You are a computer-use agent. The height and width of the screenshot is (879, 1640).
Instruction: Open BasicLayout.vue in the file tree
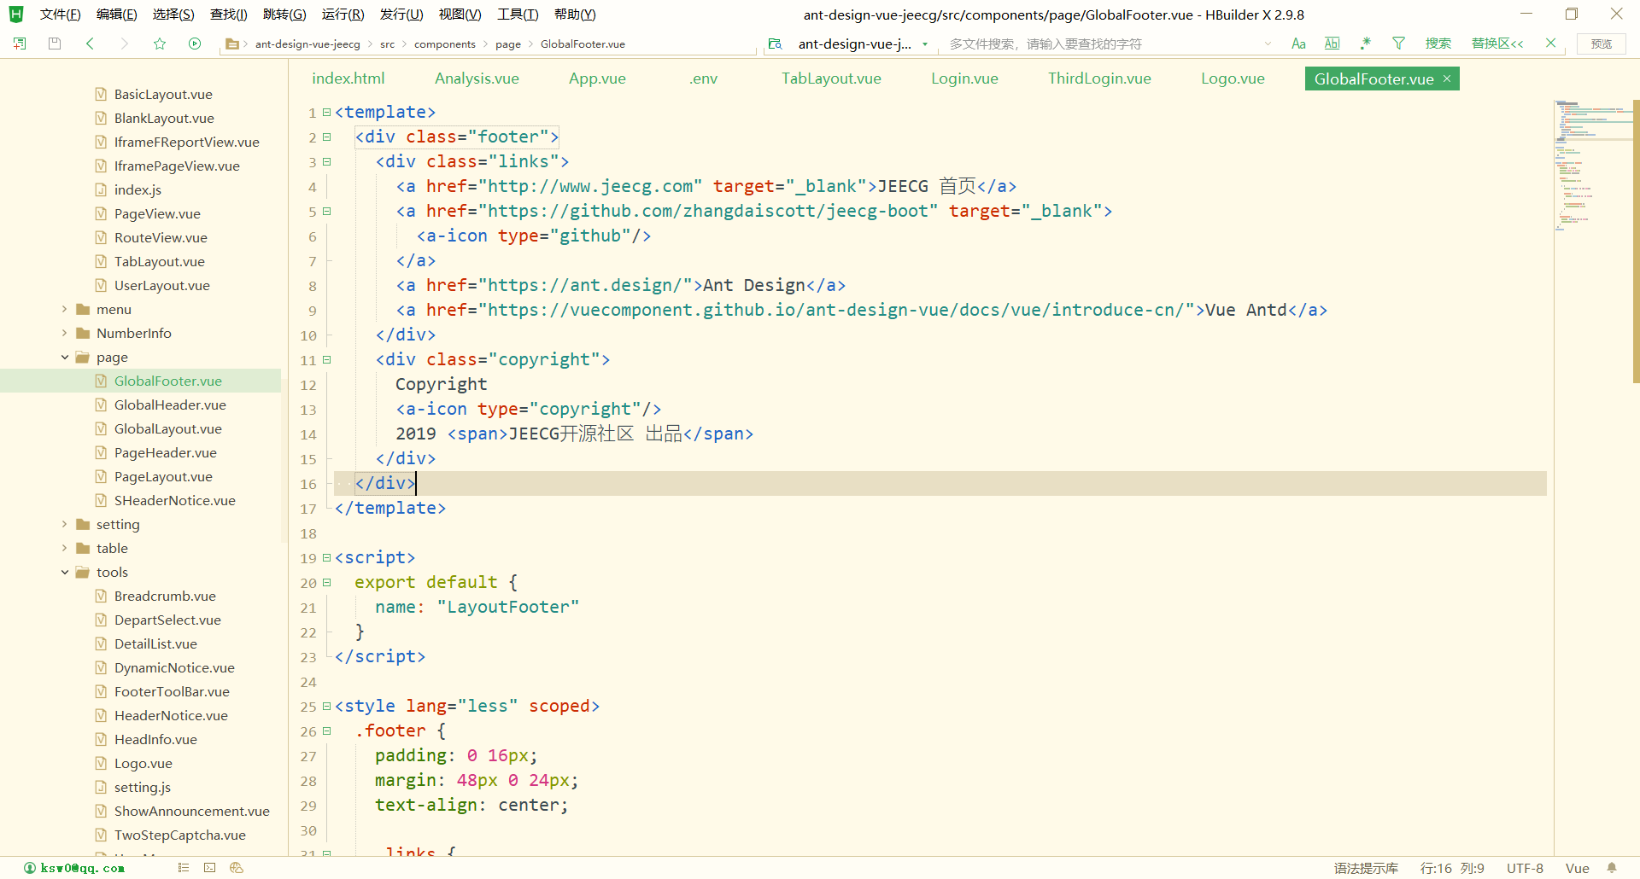point(163,94)
